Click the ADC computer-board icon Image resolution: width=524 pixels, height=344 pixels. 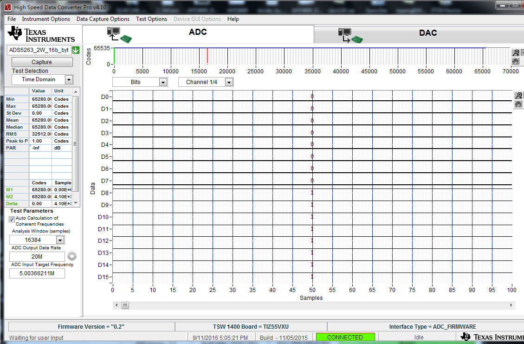119,35
